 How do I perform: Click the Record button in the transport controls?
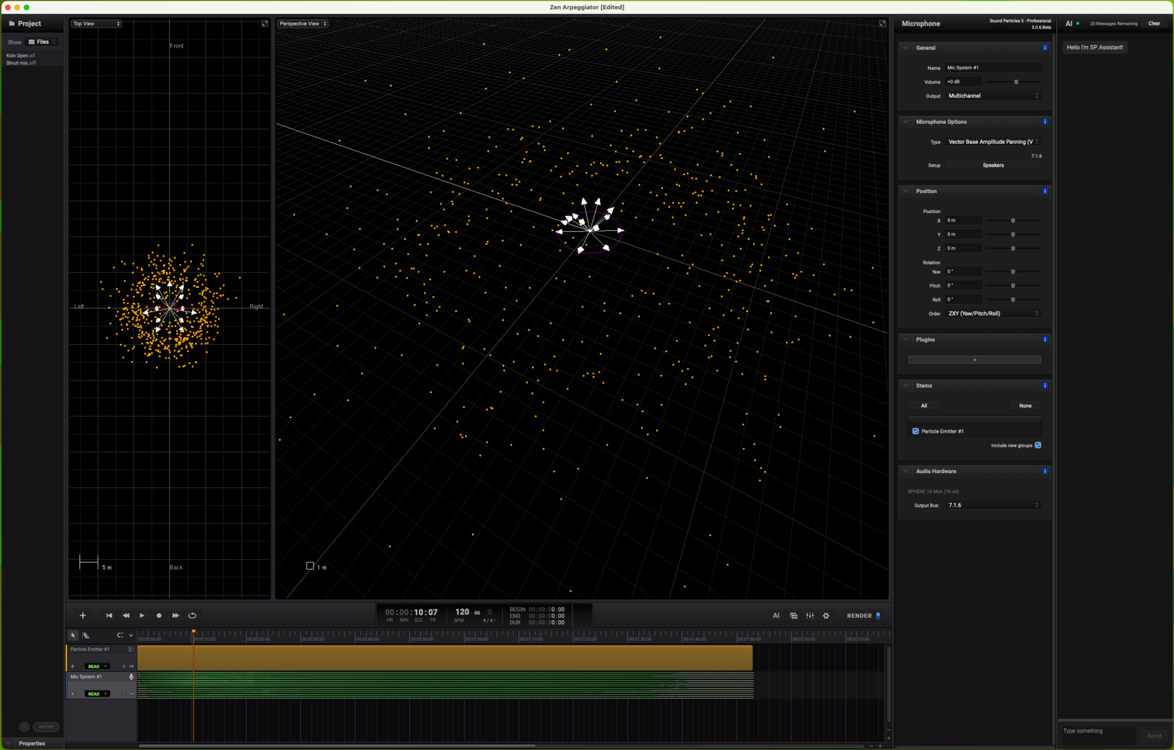159,615
